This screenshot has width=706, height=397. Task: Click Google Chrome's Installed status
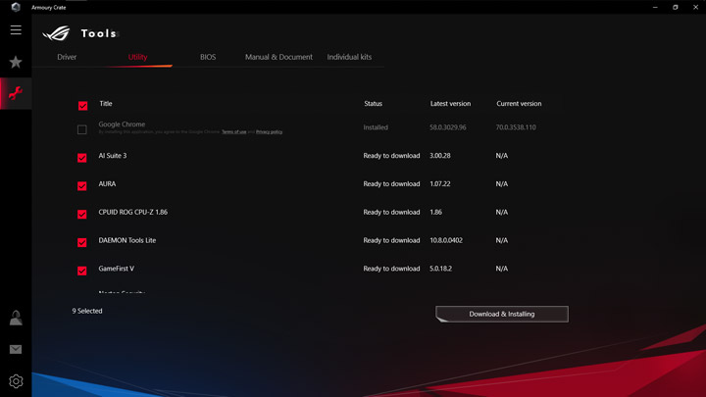tap(376, 127)
